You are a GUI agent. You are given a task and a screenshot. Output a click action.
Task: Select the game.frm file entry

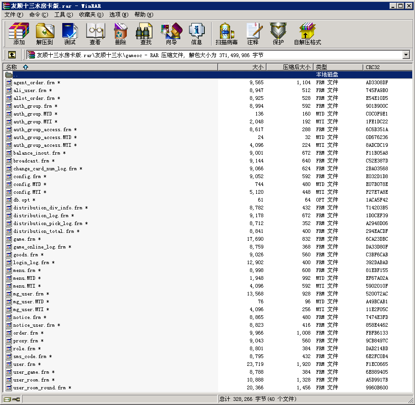click(24, 239)
